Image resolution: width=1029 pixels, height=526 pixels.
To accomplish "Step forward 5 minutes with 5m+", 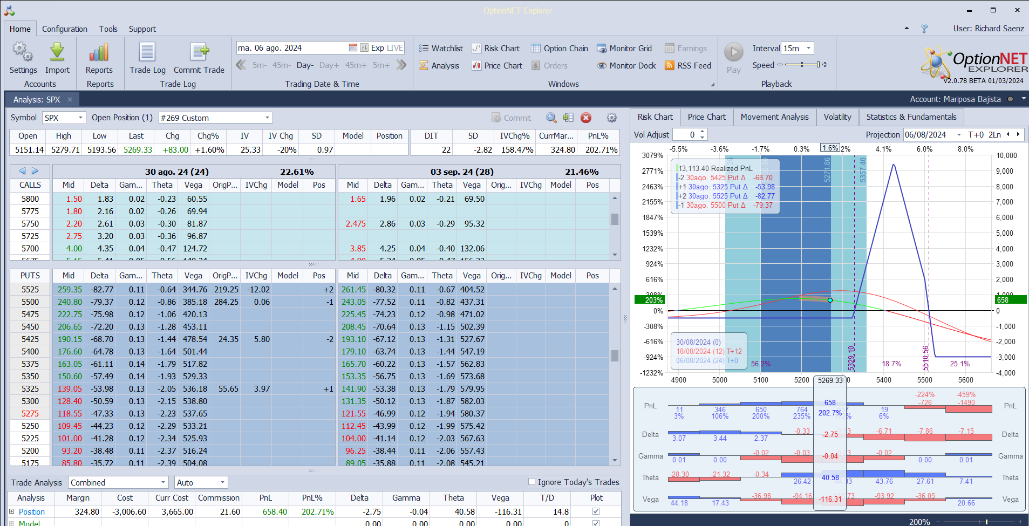I will coord(381,65).
